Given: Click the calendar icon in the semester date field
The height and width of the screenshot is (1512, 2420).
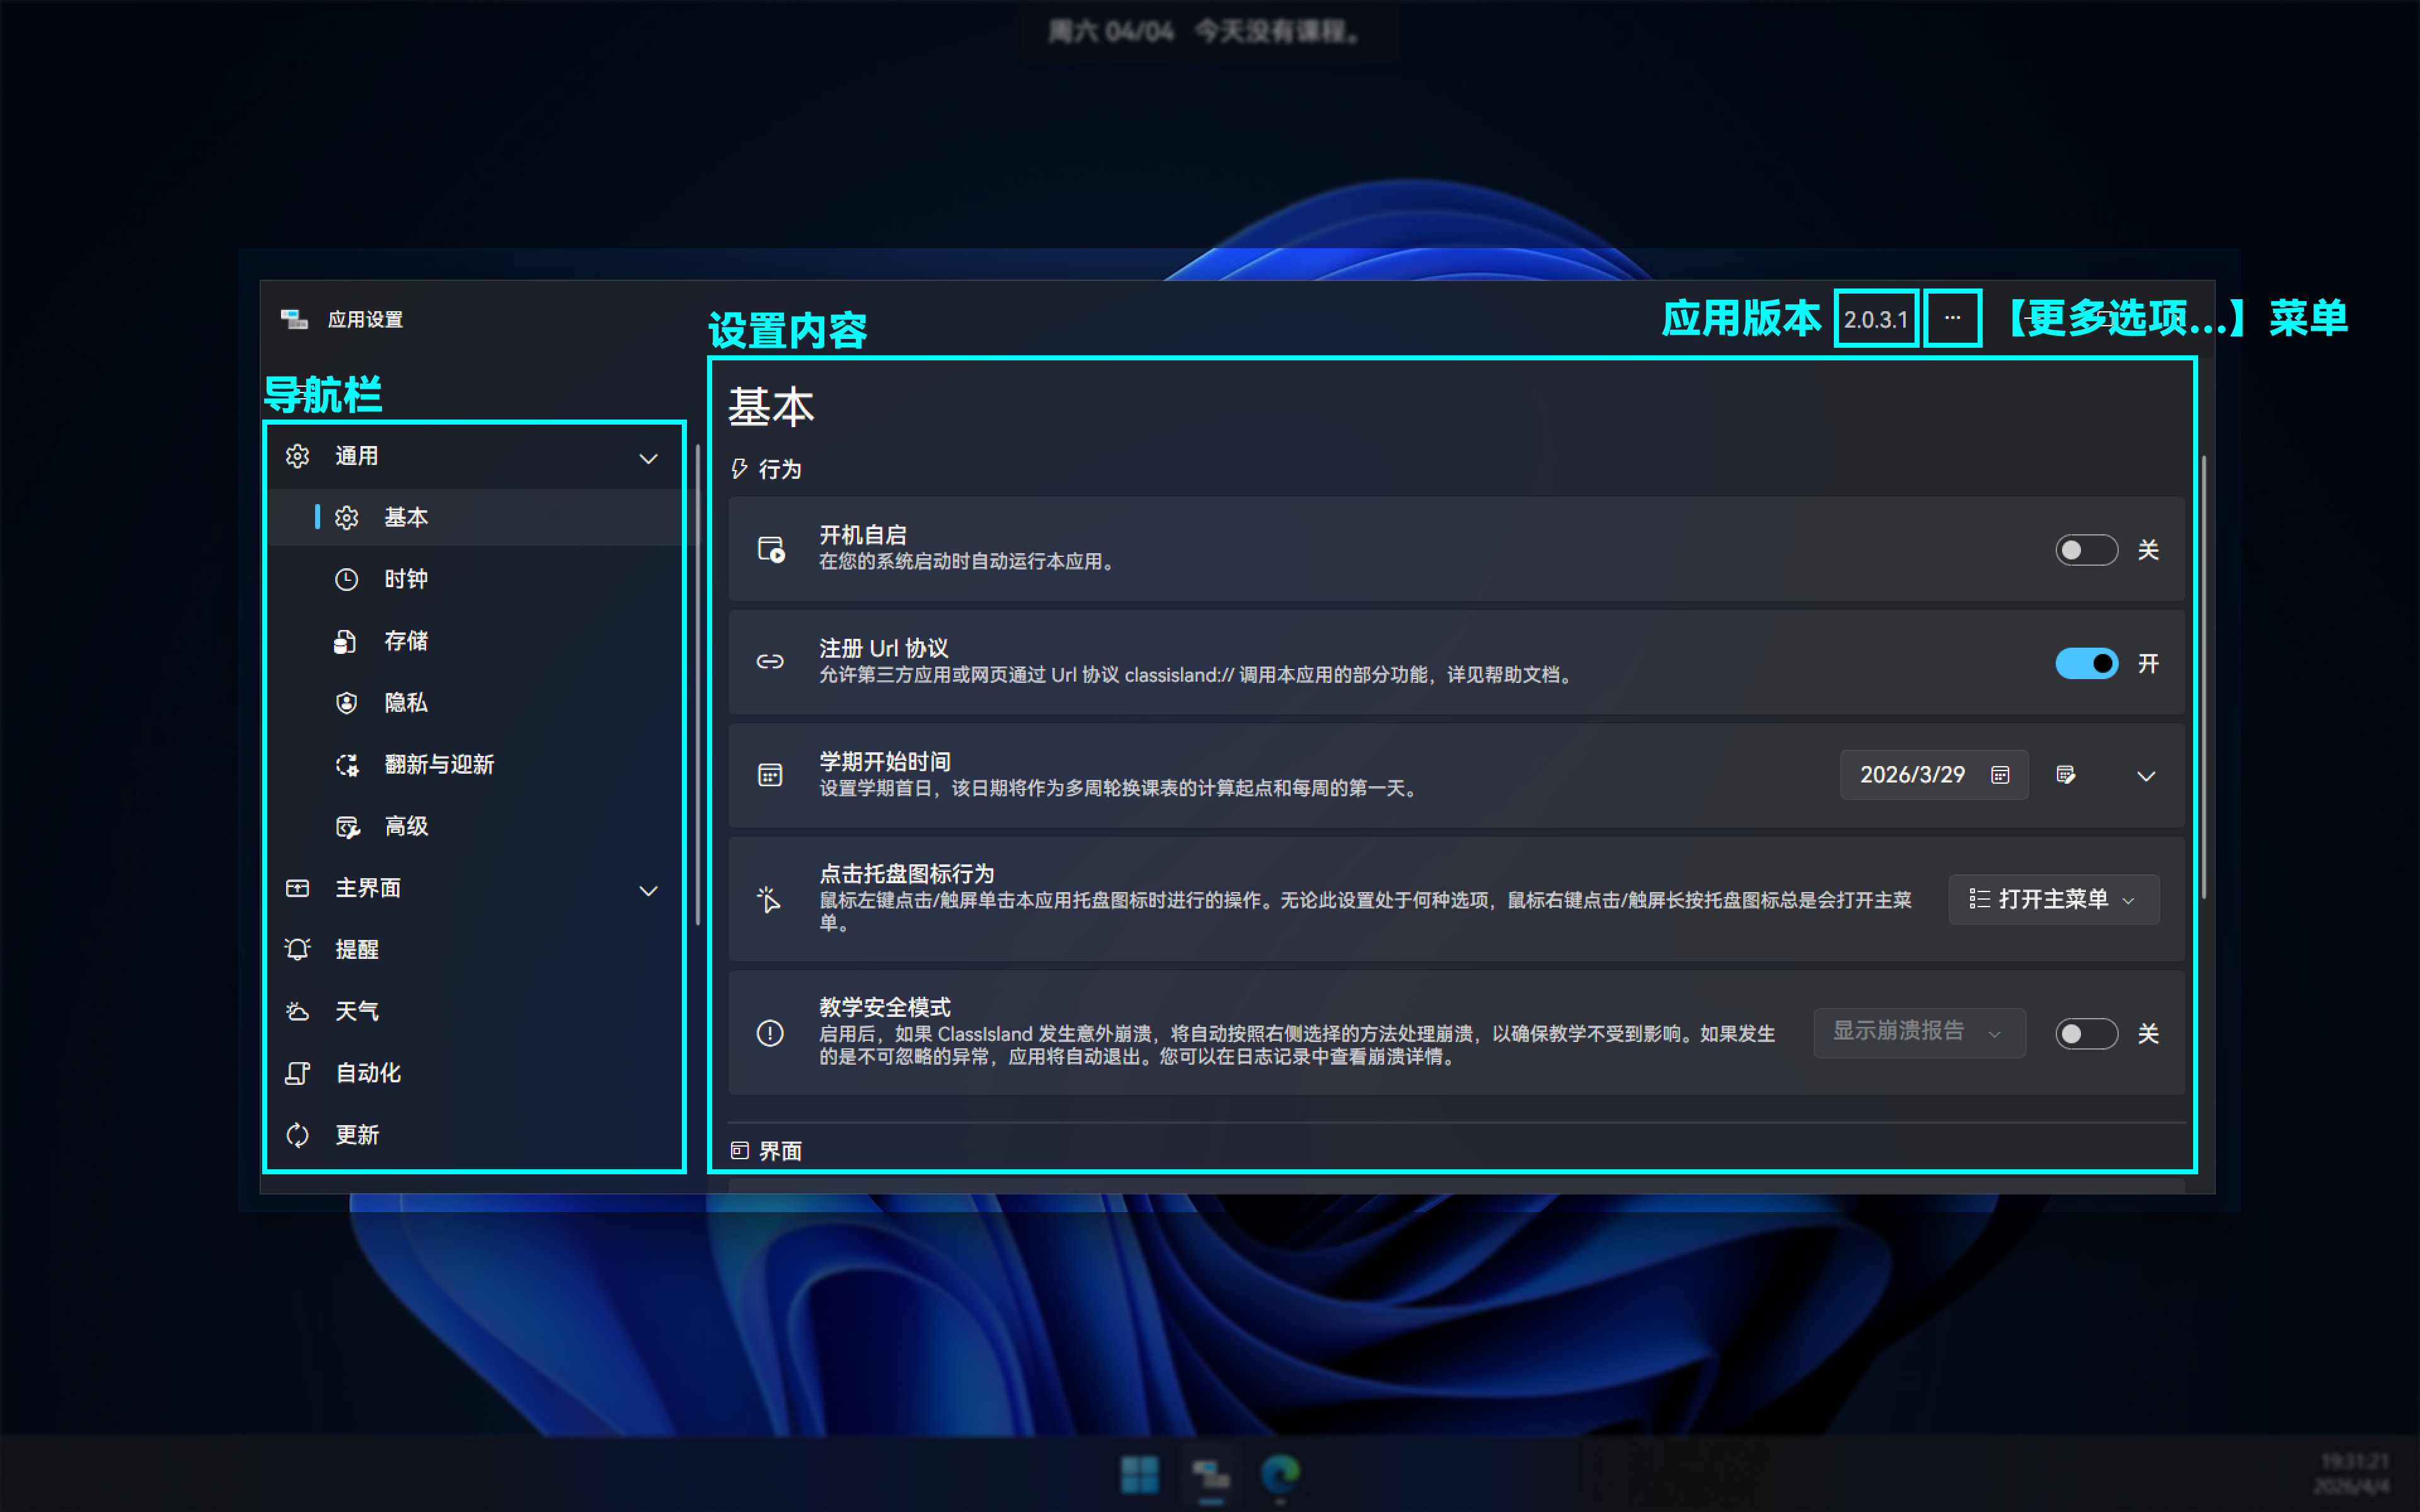Looking at the screenshot, I should click(2000, 775).
